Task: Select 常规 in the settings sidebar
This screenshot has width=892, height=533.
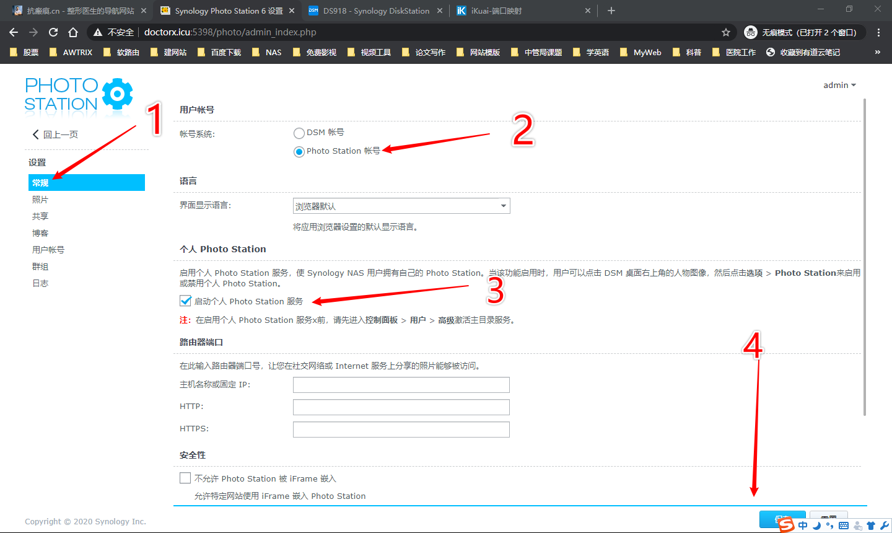Action: (87, 182)
